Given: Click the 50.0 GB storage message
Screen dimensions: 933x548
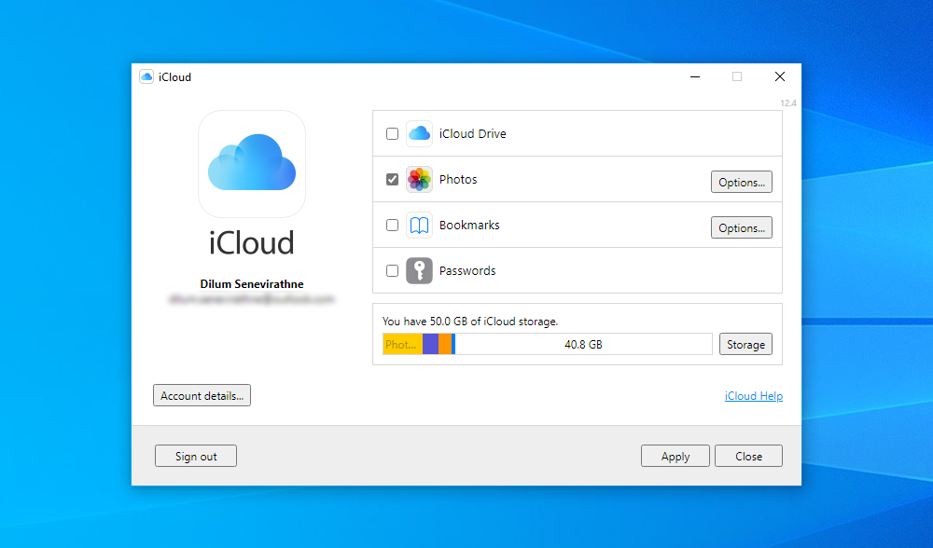Looking at the screenshot, I should tap(470, 322).
